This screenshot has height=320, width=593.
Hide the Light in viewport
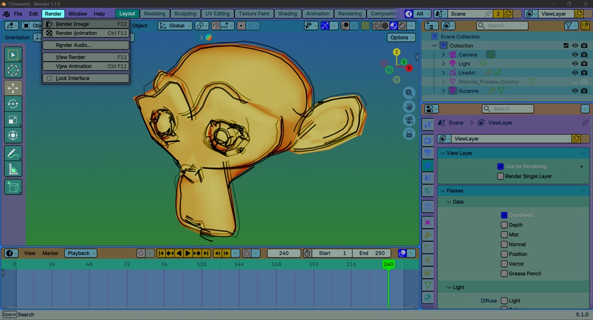click(575, 64)
